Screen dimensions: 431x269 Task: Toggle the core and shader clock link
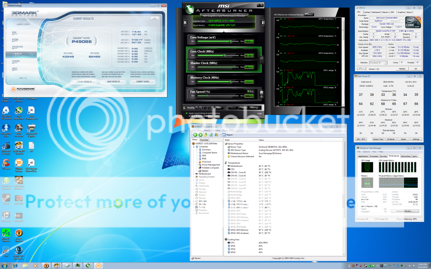coord(262,59)
